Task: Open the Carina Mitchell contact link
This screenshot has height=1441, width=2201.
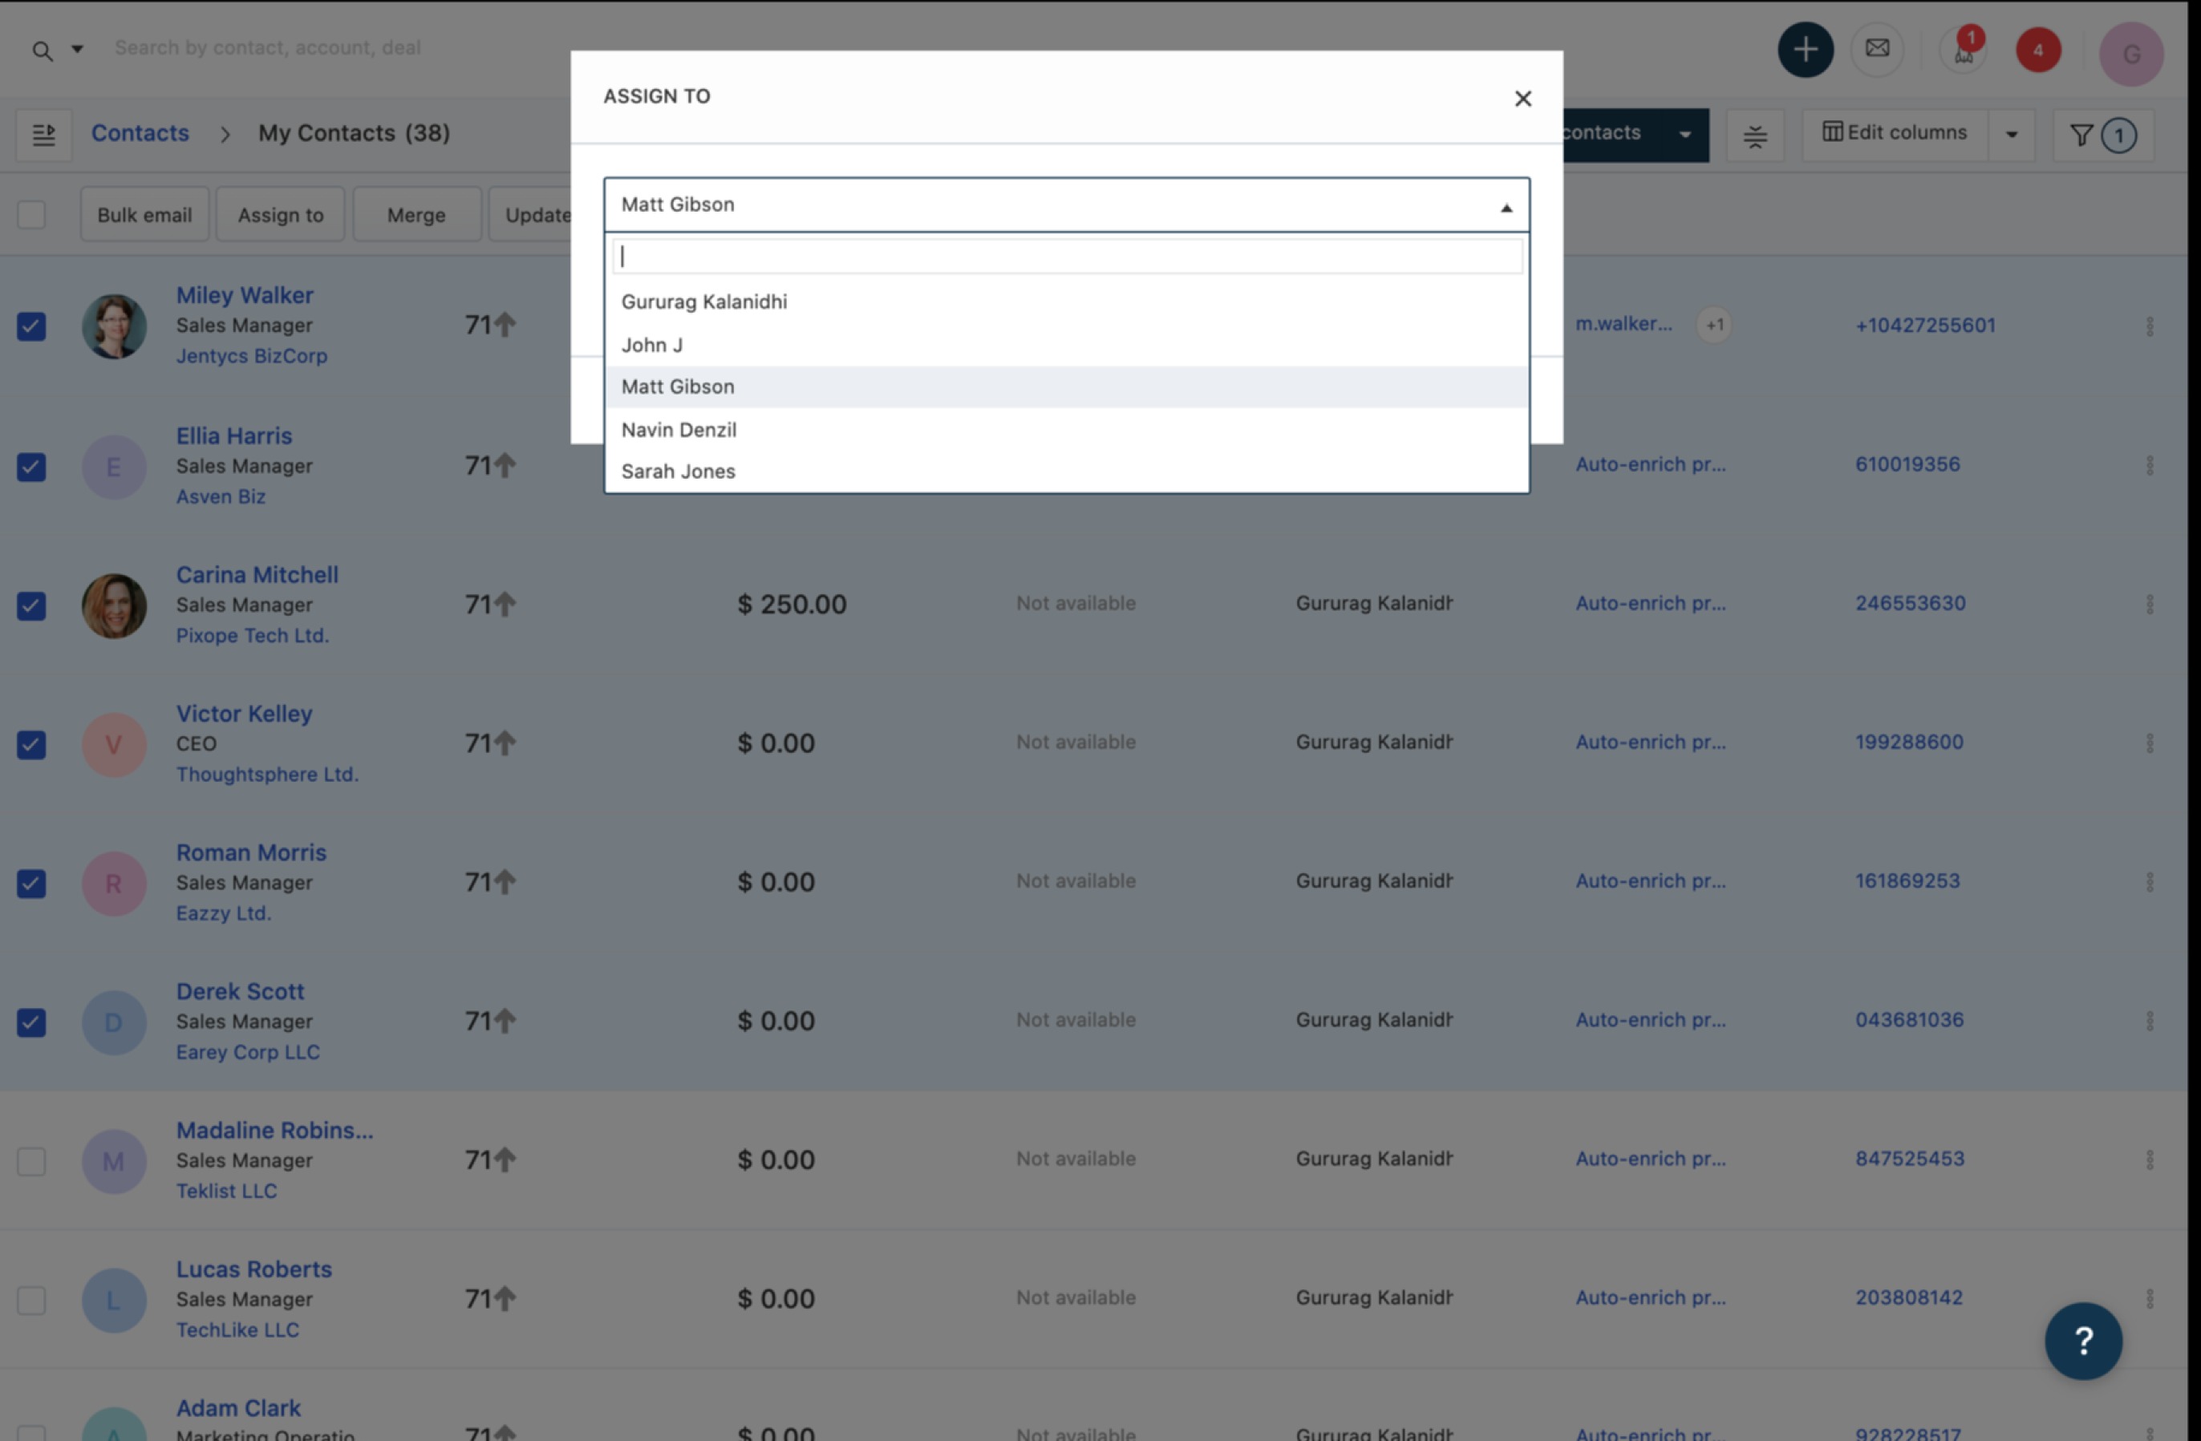Action: pos(257,575)
